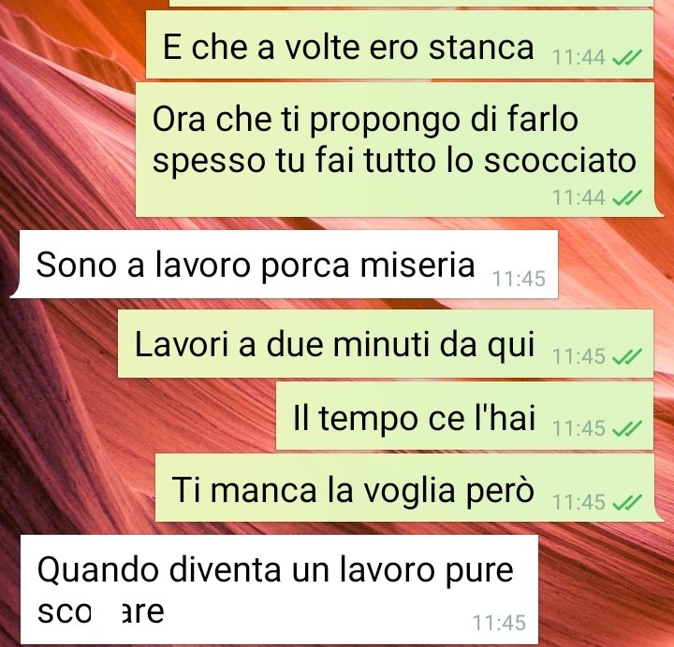This screenshot has width=674, height=647.
Task: Tap the chat wallpaper beside 'Sono a lavoro'
Action: pyautogui.click(x=615, y=264)
